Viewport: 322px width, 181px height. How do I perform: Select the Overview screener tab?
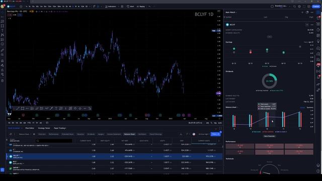click(42, 134)
